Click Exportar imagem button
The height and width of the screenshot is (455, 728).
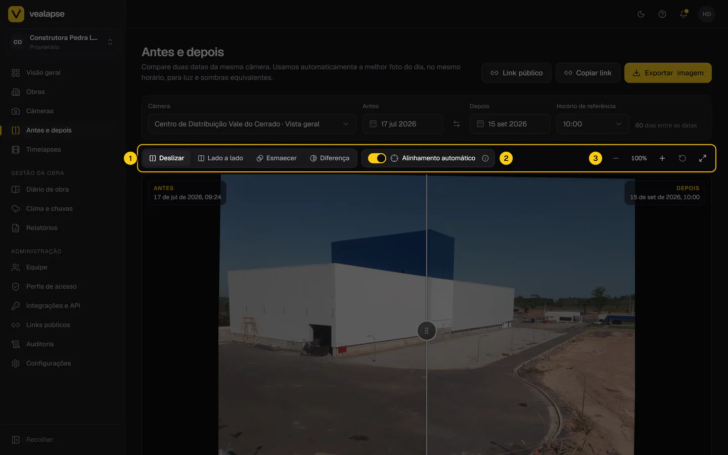[x=668, y=73]
